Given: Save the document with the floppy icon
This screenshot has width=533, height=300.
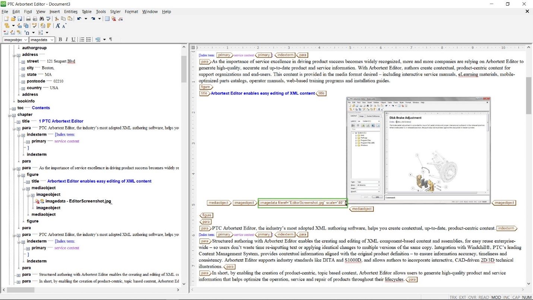Looking at the screenshot, I should (x=20, y=19).
